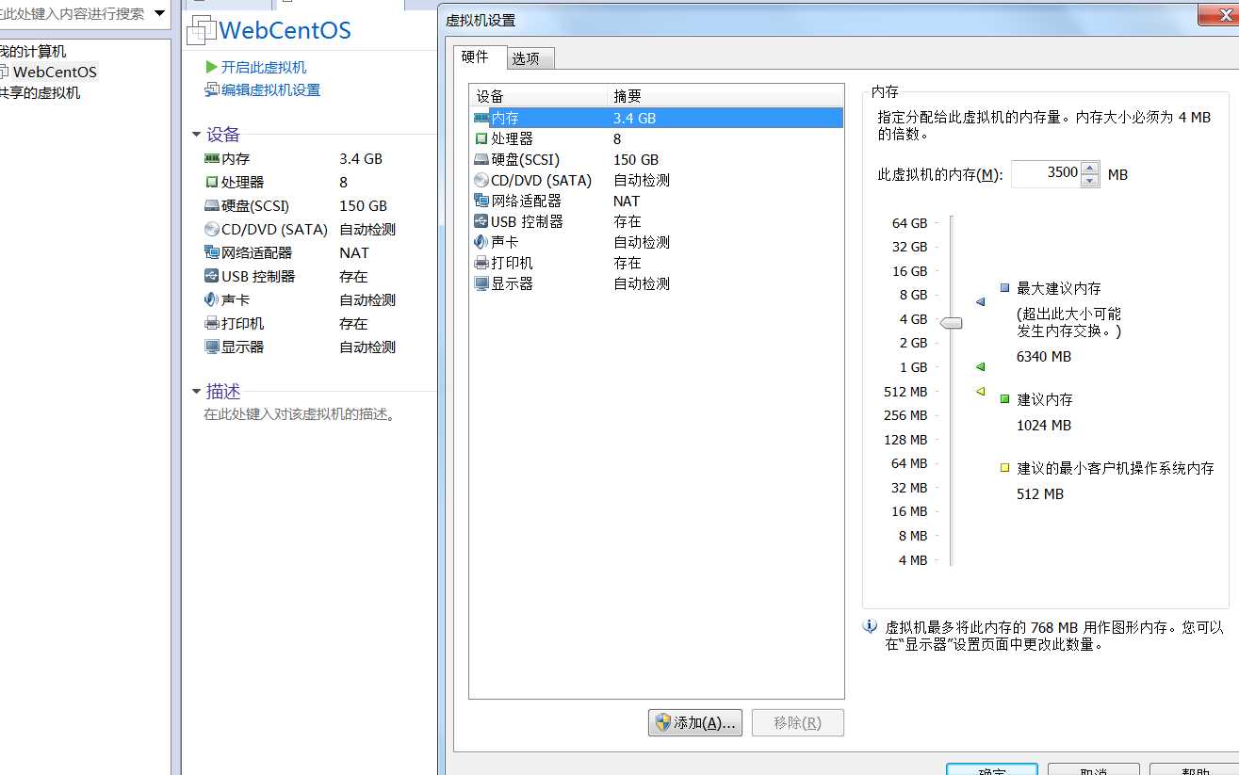Click the 6340 MB maximum recommended value
The height and width of the screenshot is (775, 1239).
coord(1044,357)
